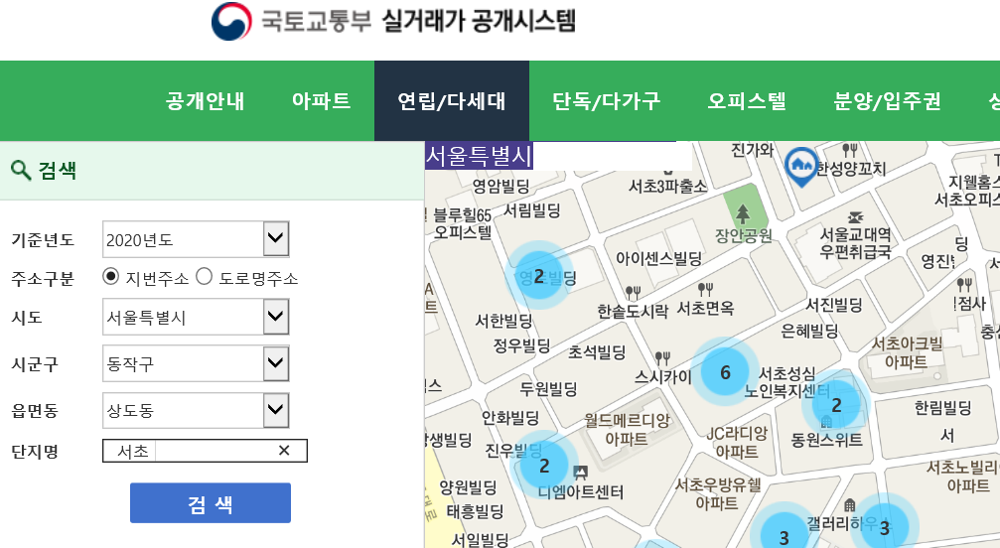This screenshot has width=1000, height=548.
Task: Click cluster marker 2 above 동원스위트
Action: (836, 404)
